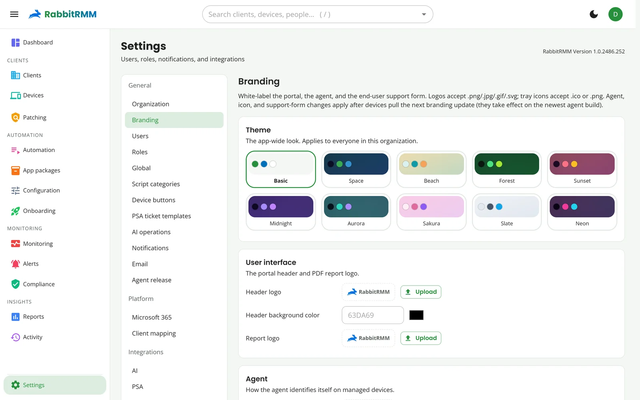Image resolution: width=640 pixels, height=400 pixels.
Task: Open the user avatar D menu
Action: tap(615, 14)
